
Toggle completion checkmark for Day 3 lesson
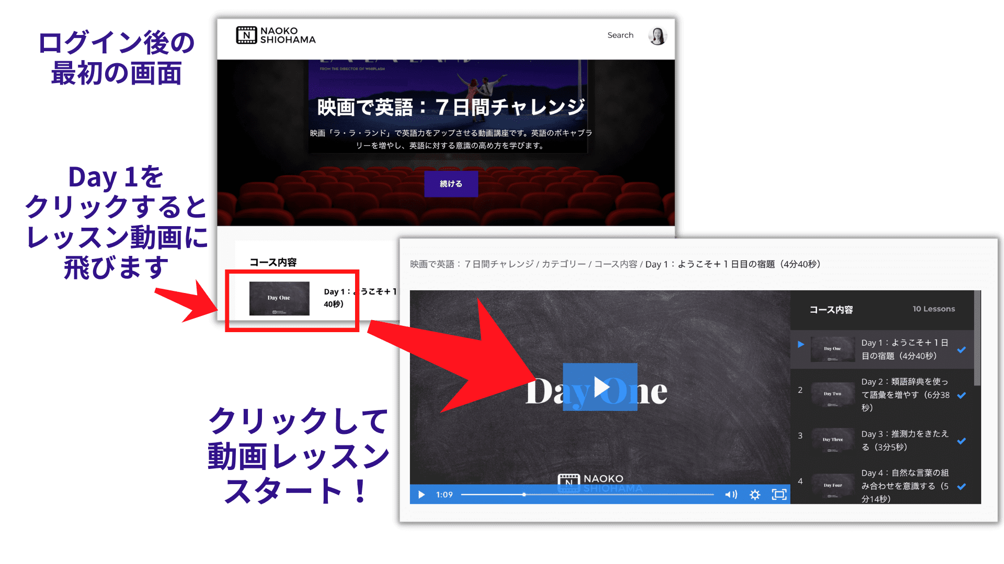[x=961, y=441]
